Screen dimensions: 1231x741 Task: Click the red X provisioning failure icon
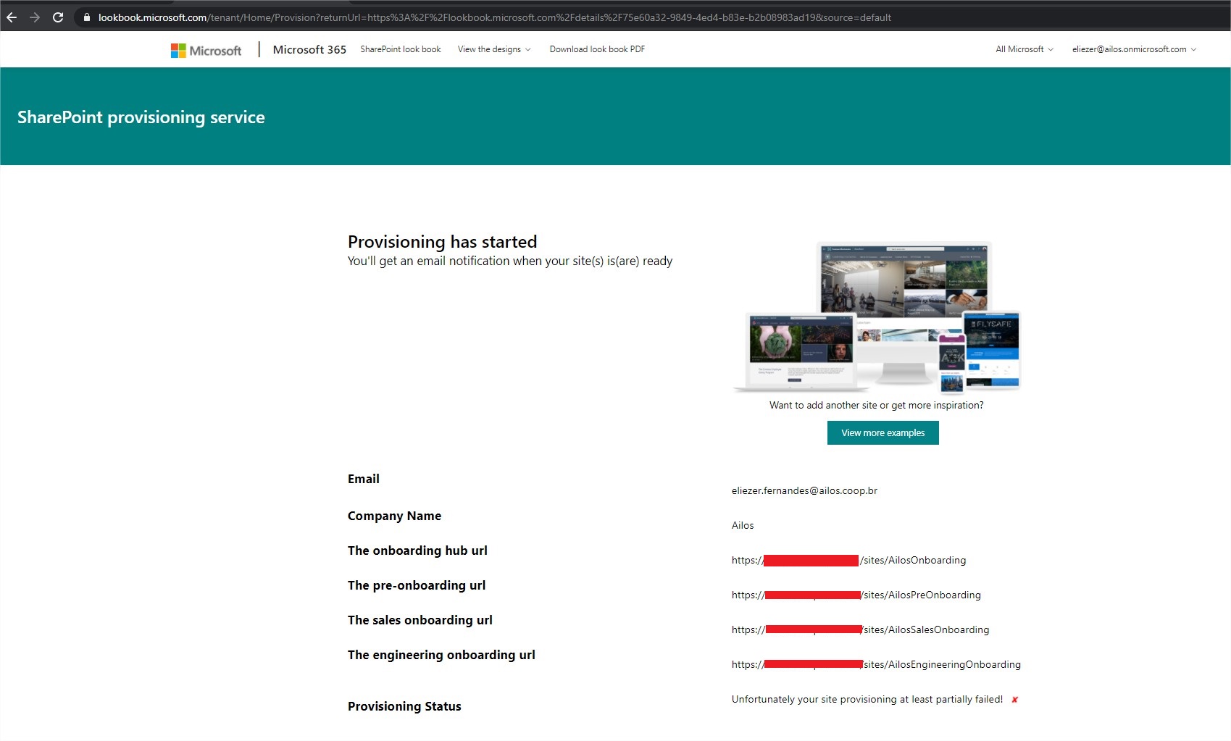point(1016,699)
